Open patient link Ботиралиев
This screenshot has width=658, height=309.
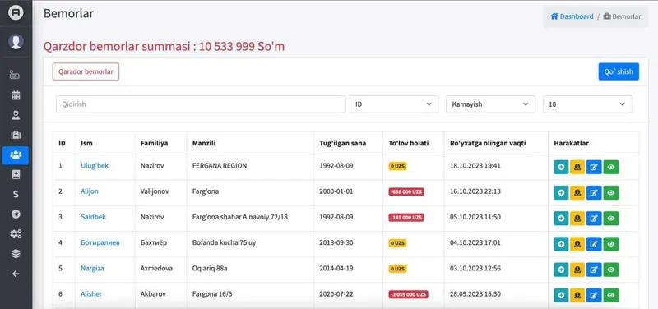click(100, 242)
